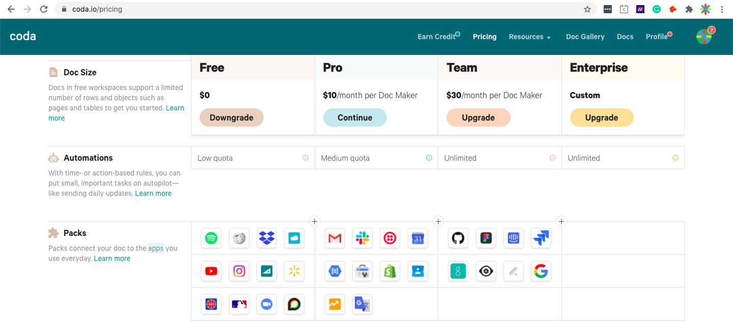733x327 pixels.
Task: Click the orange trending chart pack icon
Action: click(x=335, y=304)
